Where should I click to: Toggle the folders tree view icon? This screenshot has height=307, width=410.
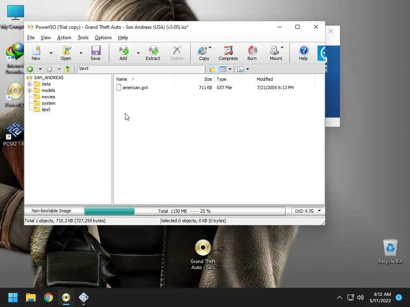coord(212,69)
